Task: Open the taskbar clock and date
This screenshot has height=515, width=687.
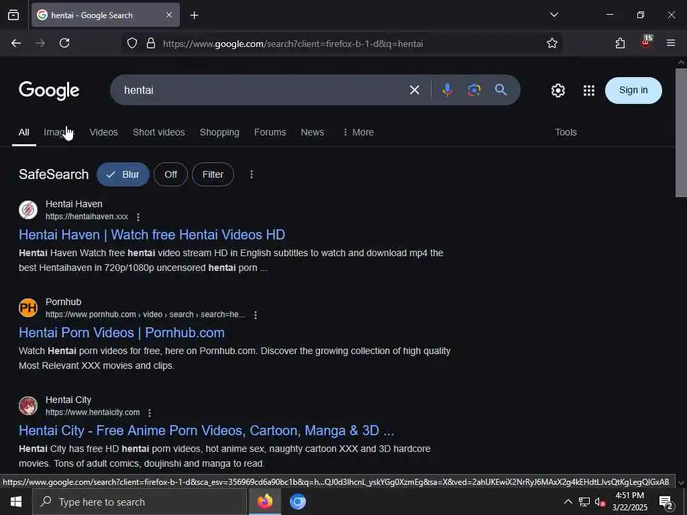Action: tap(629, 502)
